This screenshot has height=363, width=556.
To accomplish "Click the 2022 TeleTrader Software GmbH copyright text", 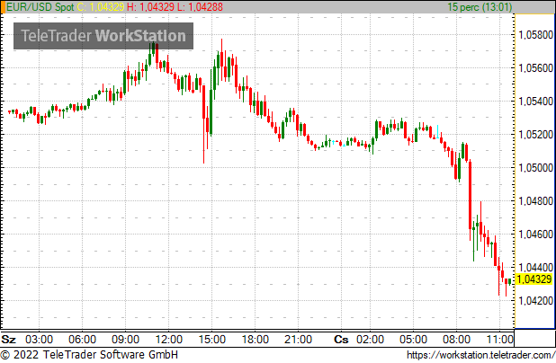I will click(x=89, y=355).
